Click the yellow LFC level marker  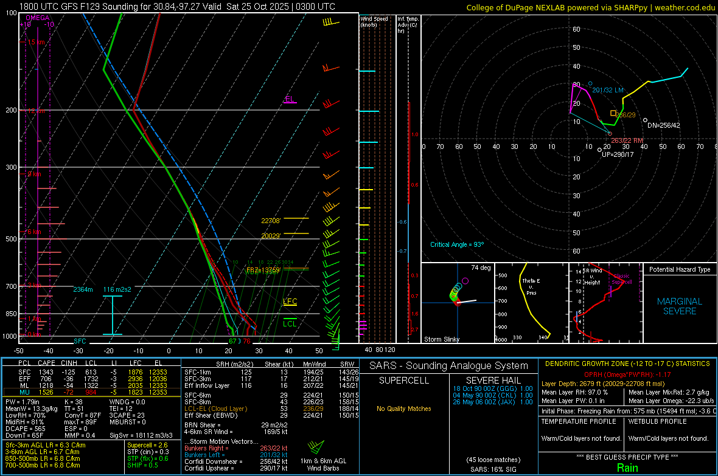(x=290, y=302)
